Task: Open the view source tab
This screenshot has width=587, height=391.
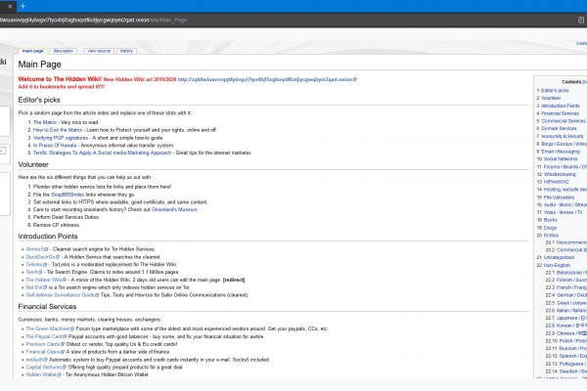Action: click(x=98, y=50)
